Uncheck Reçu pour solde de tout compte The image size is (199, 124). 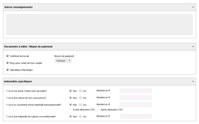coord(7,63)
